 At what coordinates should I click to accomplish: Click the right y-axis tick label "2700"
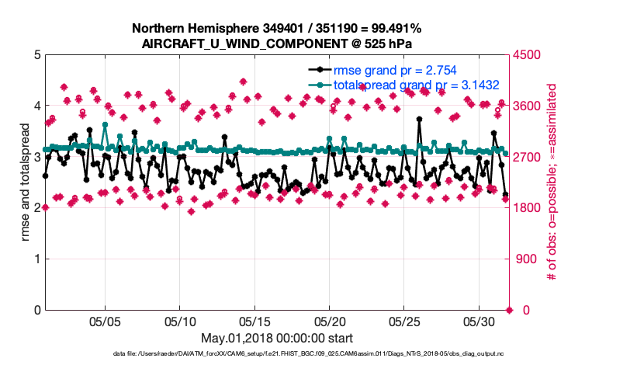tap(527, 157)
